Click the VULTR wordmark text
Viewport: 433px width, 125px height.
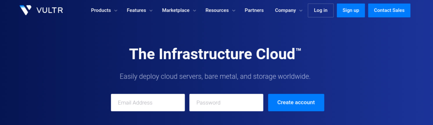point(50,10)
